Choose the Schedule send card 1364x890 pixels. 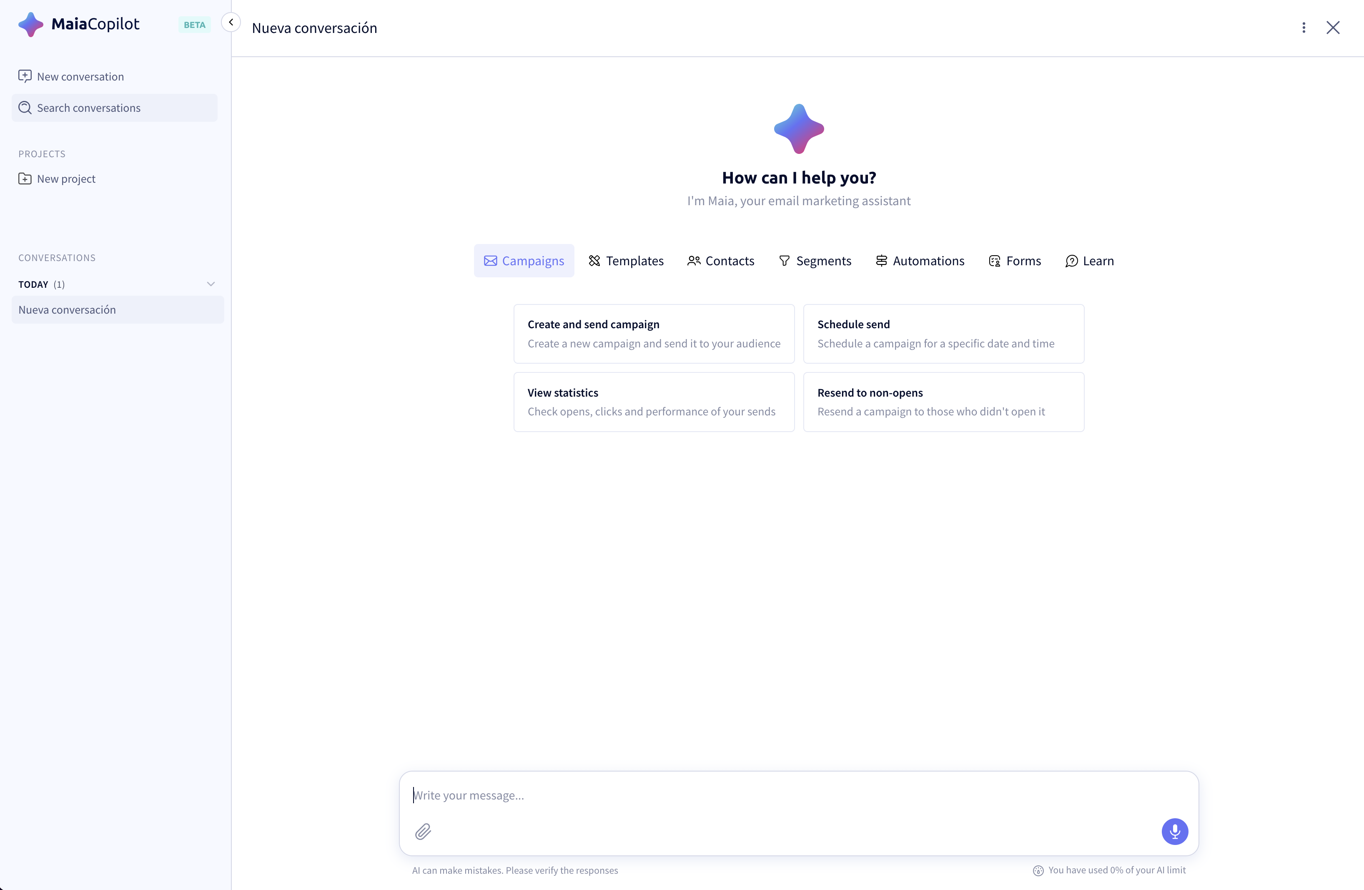pos(944,334)
